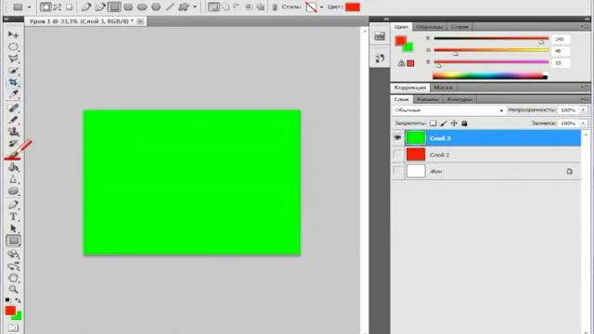
Task: Pick a color from spectrum ramp
Action: pyautogui.click(x=490, y=76)
